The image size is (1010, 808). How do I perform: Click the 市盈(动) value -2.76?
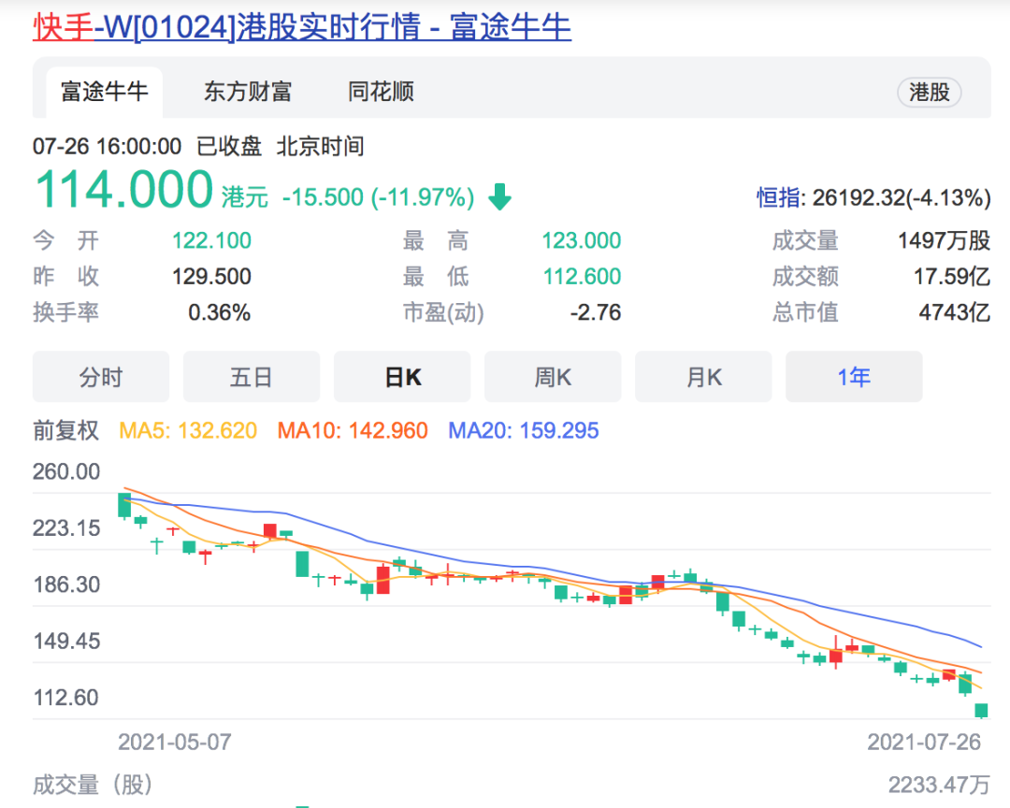point(595,312)
